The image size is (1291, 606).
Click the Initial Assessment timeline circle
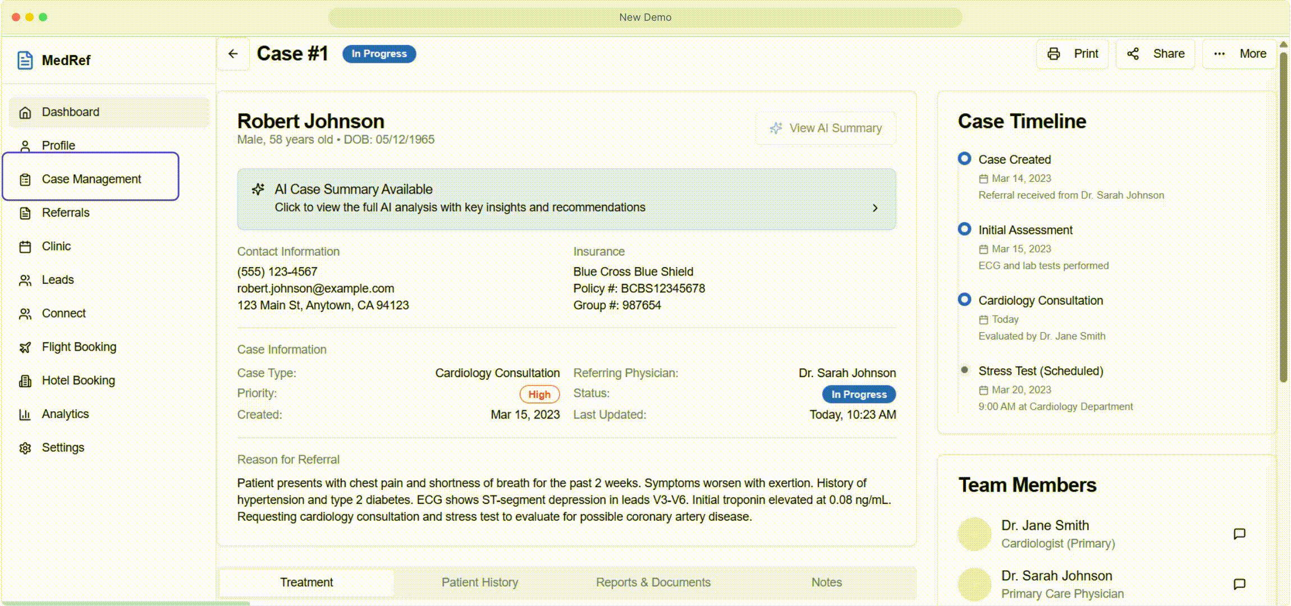pos(964,229)
